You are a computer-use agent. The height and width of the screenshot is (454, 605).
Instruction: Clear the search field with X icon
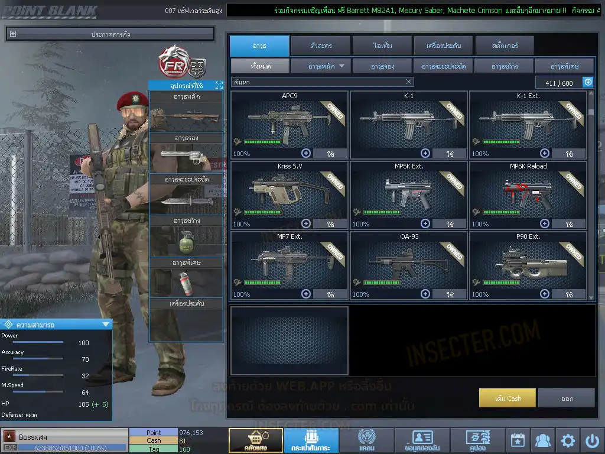(409, 82)
